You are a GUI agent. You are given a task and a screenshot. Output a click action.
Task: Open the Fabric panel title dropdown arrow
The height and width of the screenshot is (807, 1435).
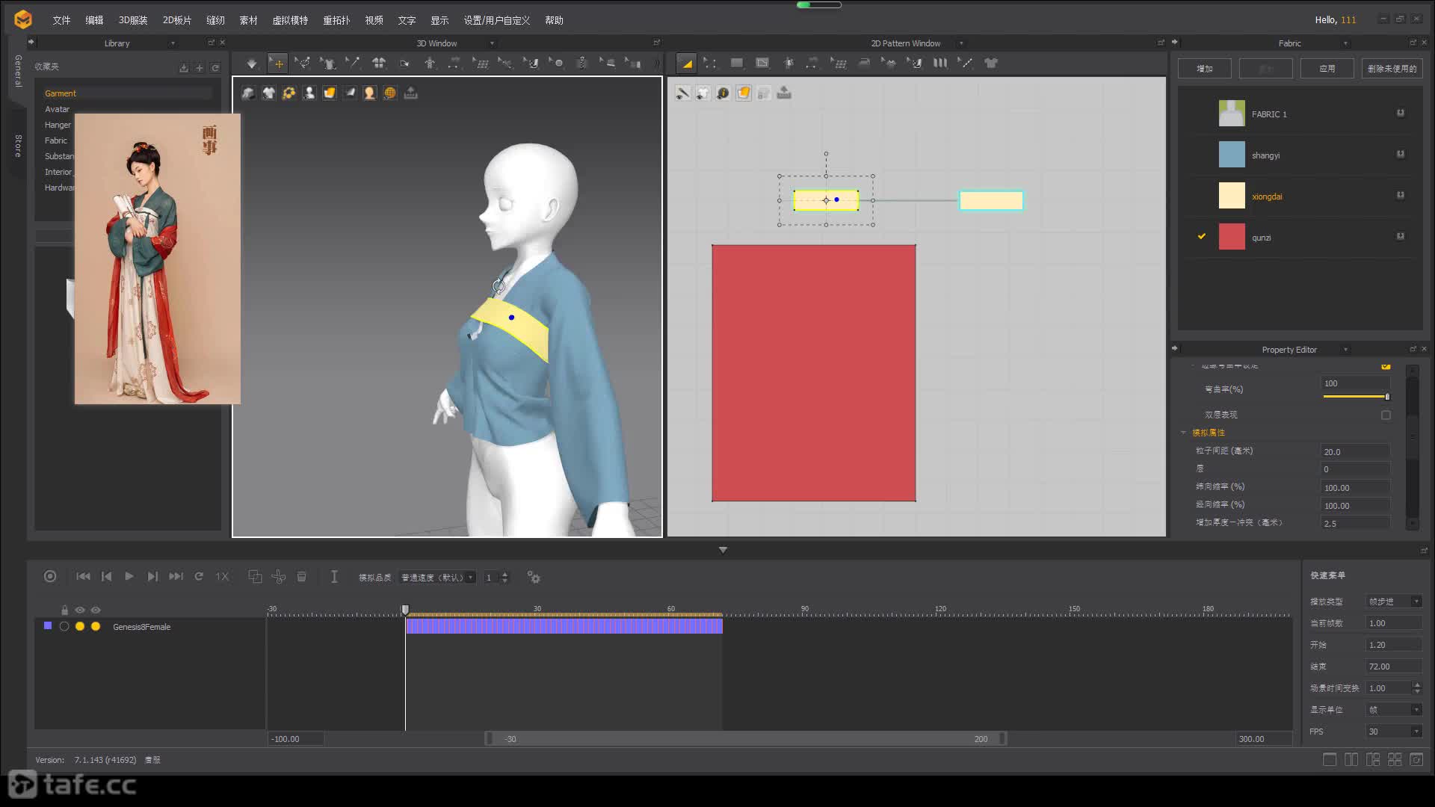pyautogui.click(x=1345, y=43)
